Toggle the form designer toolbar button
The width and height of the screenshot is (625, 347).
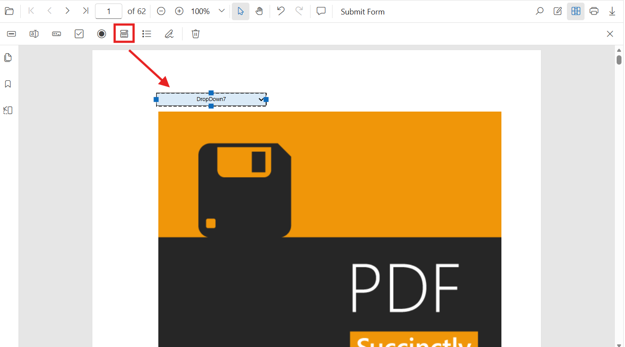(576, 11)
